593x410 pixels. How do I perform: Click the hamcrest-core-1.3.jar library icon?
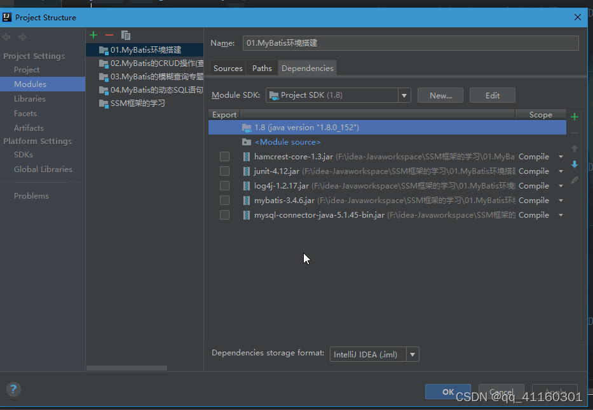click(x=246, y=156)
